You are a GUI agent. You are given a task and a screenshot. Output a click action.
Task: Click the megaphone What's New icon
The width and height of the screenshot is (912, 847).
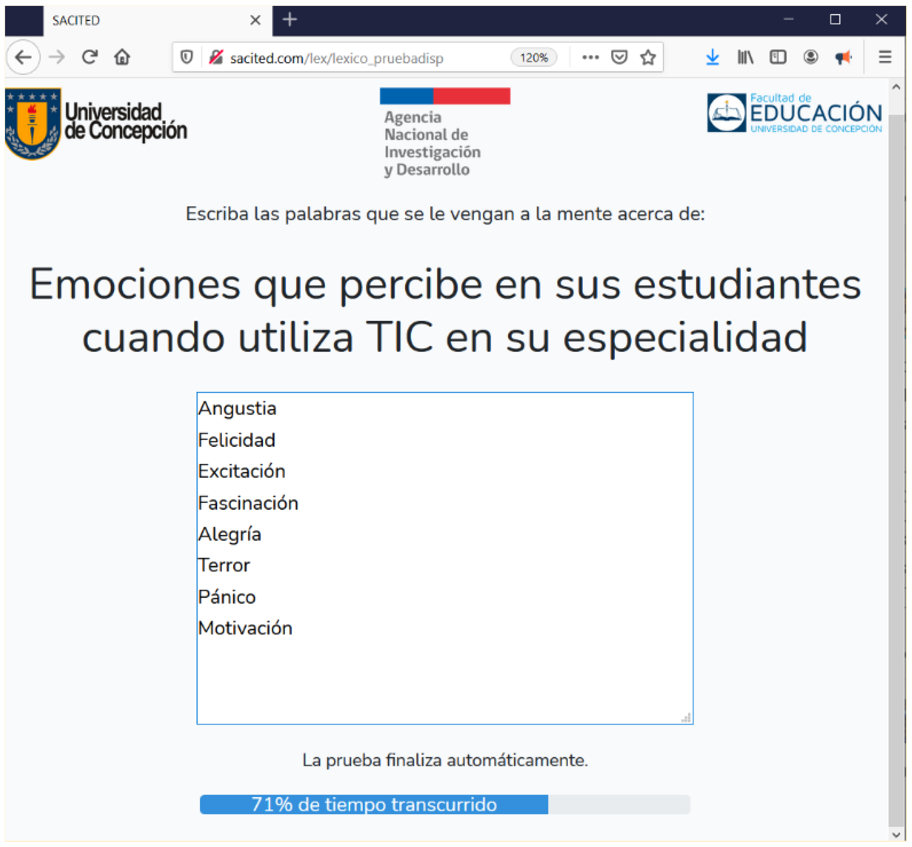842,58
